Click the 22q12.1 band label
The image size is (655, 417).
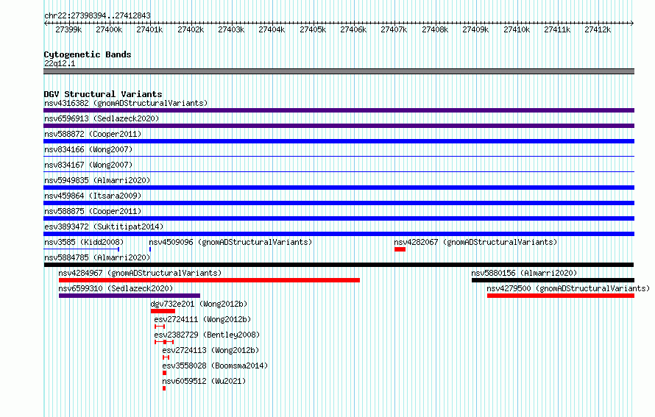tap(60, 63)
